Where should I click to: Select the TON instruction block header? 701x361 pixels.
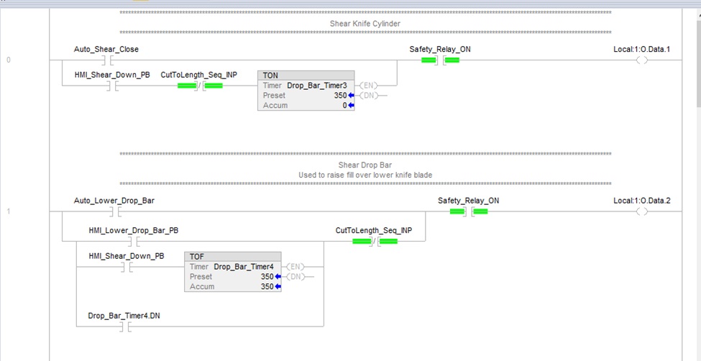(x=306, y=75)
